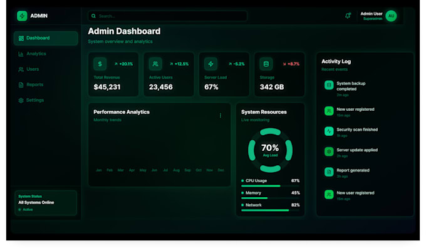This screenshot has width=426, height=251.
Task: Click the first New user registered icon
Action: 329,111
